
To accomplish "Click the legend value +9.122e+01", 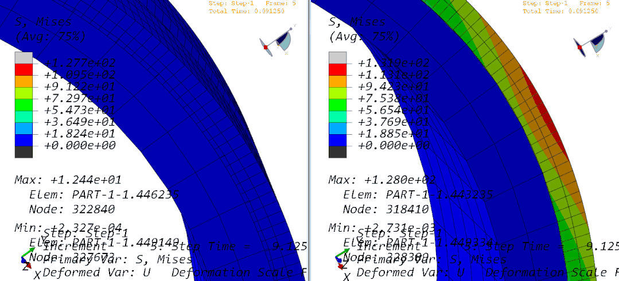I will pyautogui.click(x=80, y=87).
